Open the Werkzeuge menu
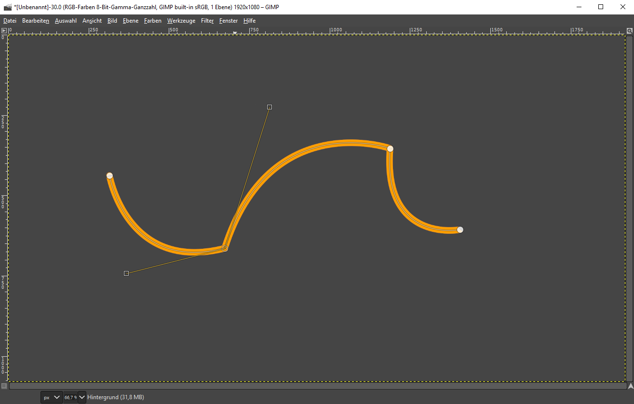 point(181,21)
